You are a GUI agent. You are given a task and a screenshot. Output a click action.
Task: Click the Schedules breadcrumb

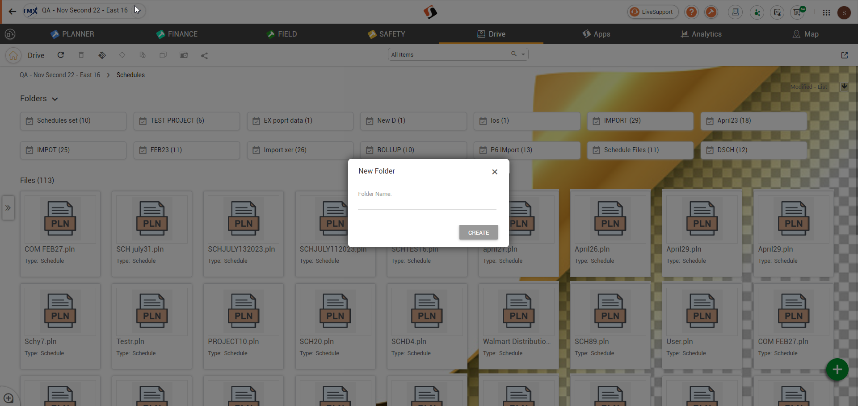130,75
